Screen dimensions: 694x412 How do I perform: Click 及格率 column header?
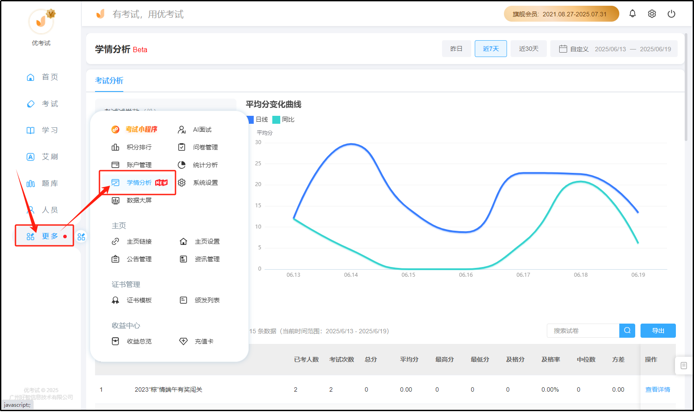pos(551,359)
